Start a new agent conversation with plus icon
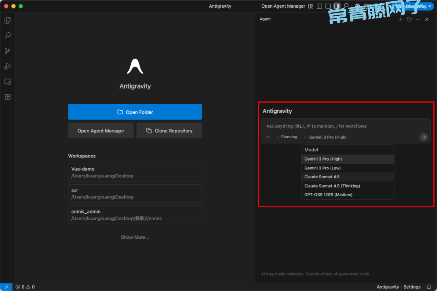Image resolution: width=437 pixels, height=291 pixels. pyautogui.click(x=401, y=19)
